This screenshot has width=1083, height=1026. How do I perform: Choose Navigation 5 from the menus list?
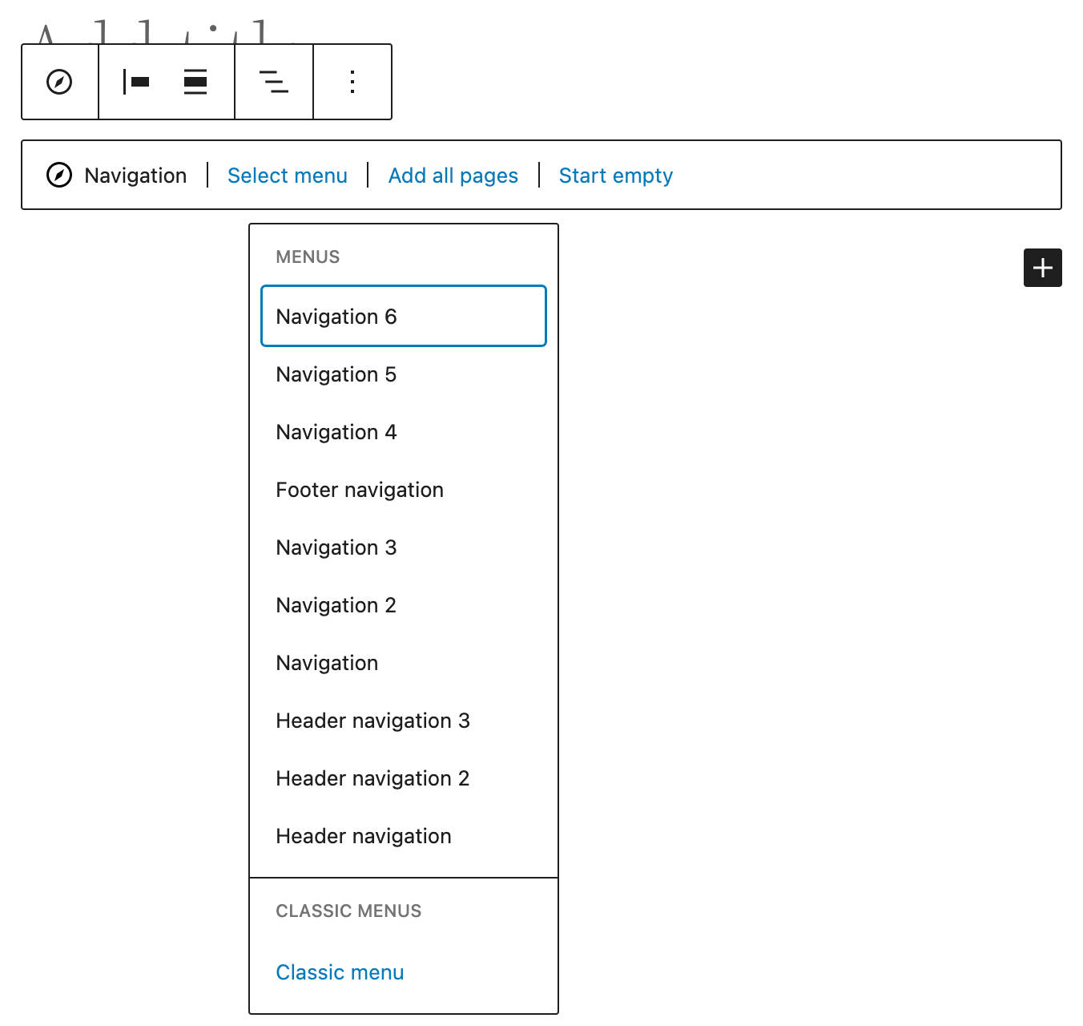[336, 374]
